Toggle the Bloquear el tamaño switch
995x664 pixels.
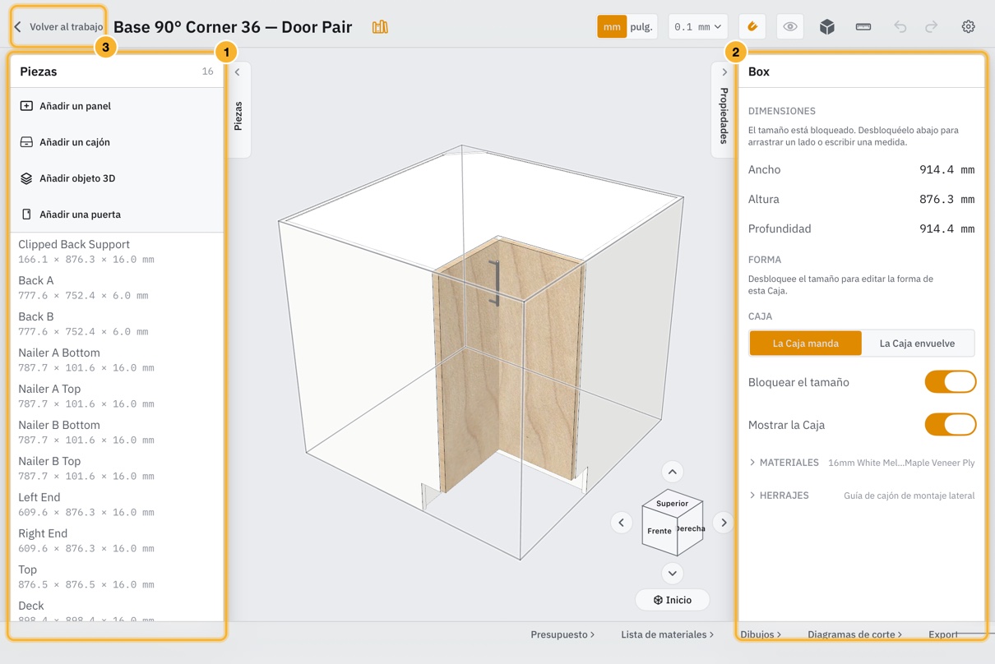[951, 382]
